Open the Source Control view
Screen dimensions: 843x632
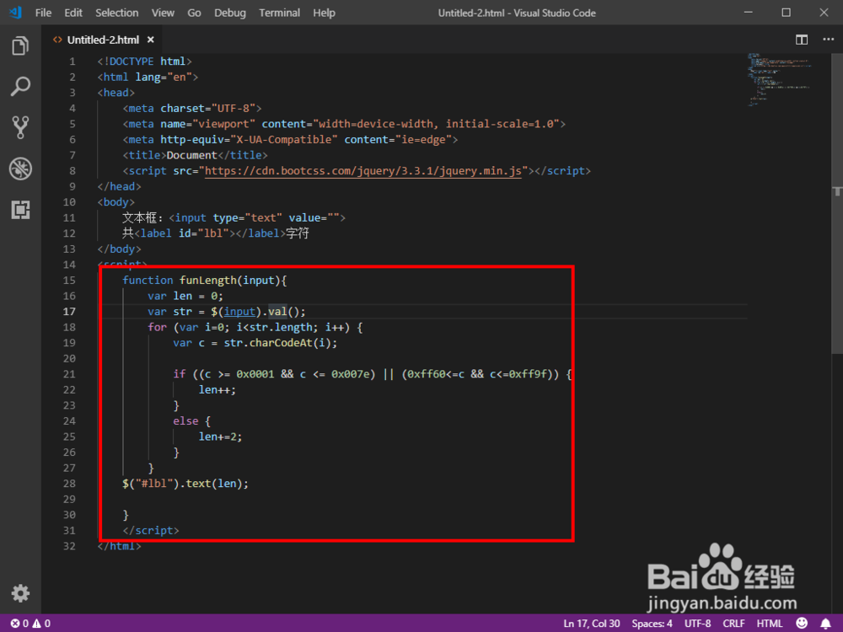tap(20, 127)
